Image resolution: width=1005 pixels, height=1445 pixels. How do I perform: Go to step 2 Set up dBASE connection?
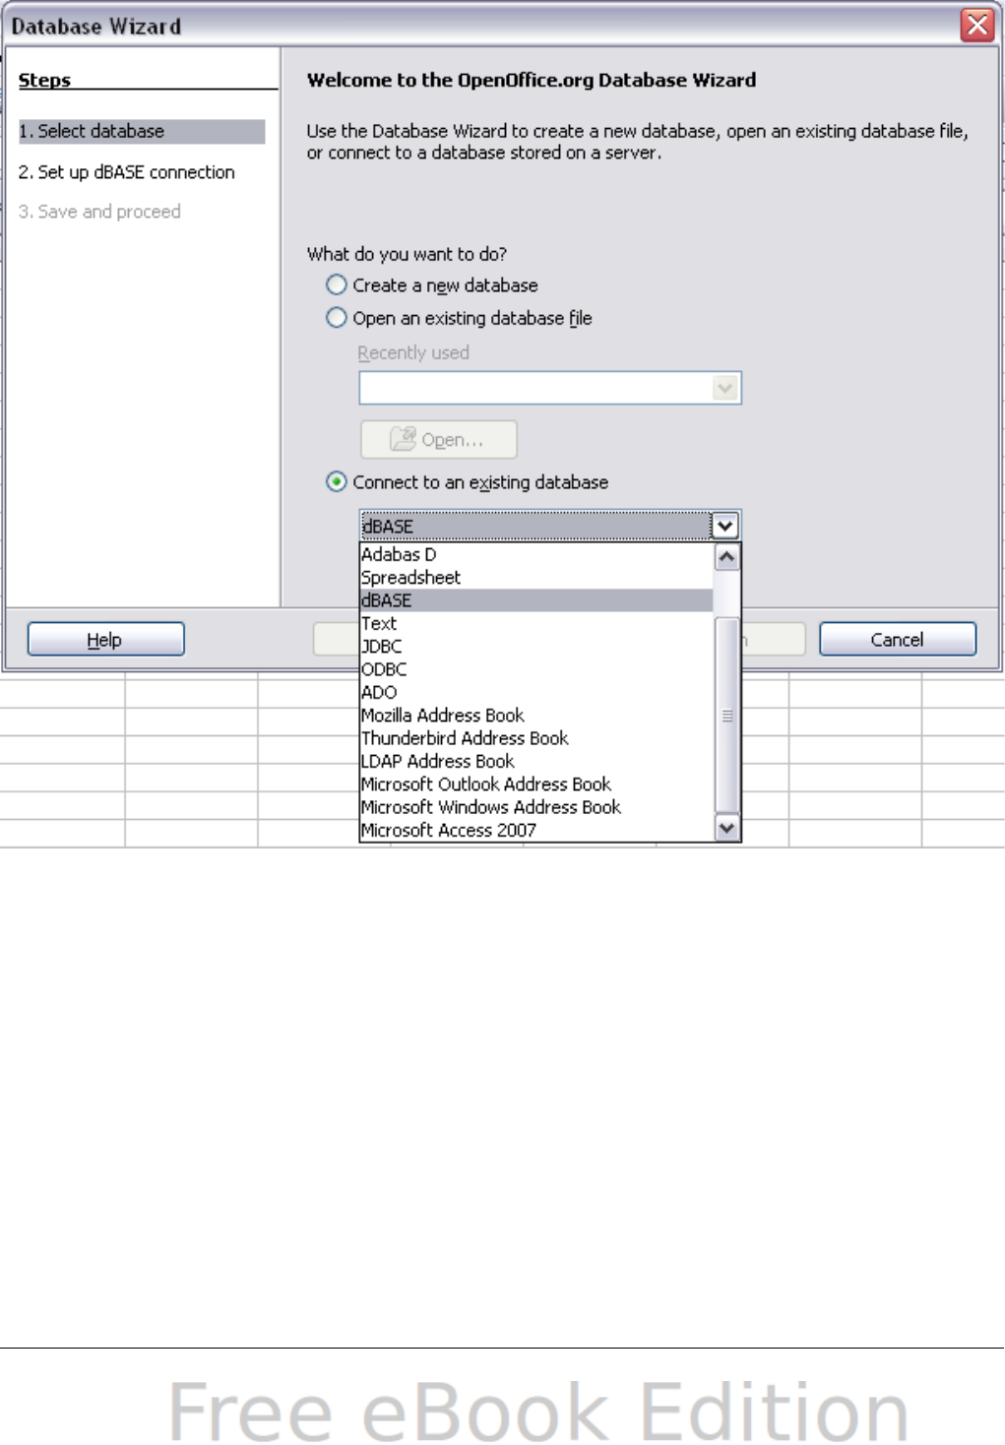[127, 172]
